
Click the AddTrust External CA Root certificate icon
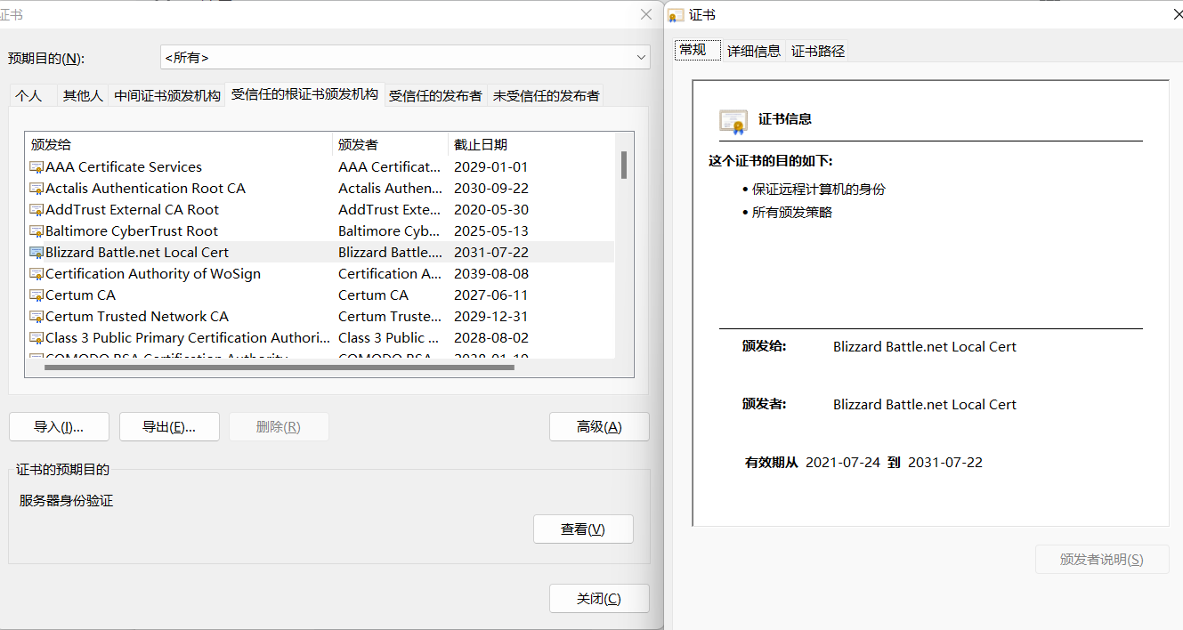point(36,210)
